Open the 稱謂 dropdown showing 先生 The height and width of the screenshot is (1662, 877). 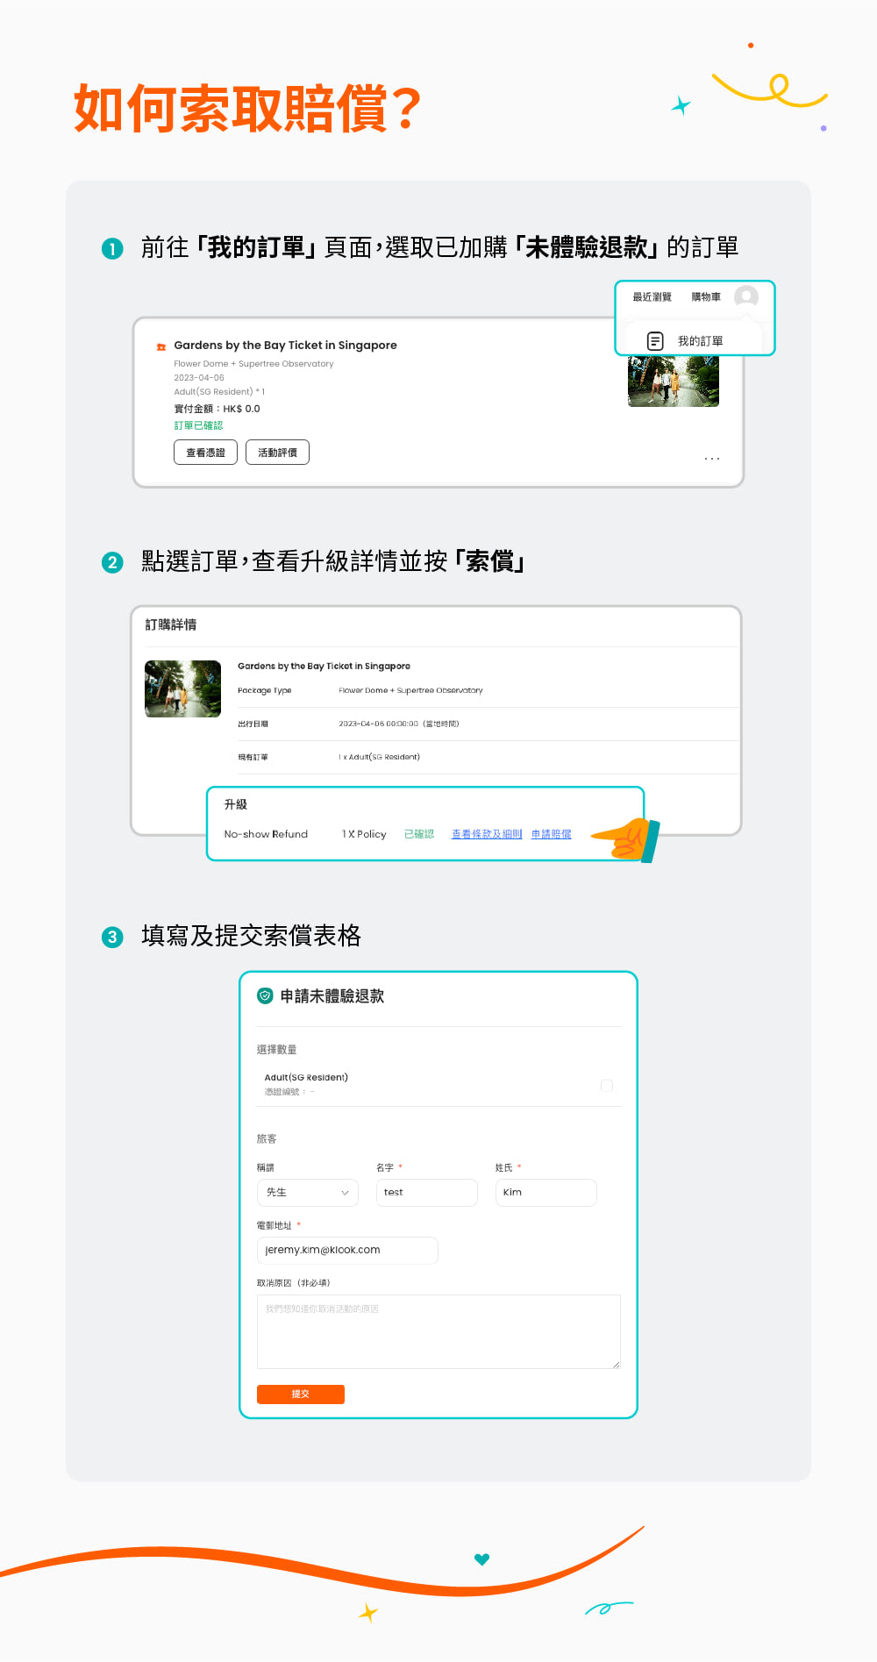tap(307, 1193)
